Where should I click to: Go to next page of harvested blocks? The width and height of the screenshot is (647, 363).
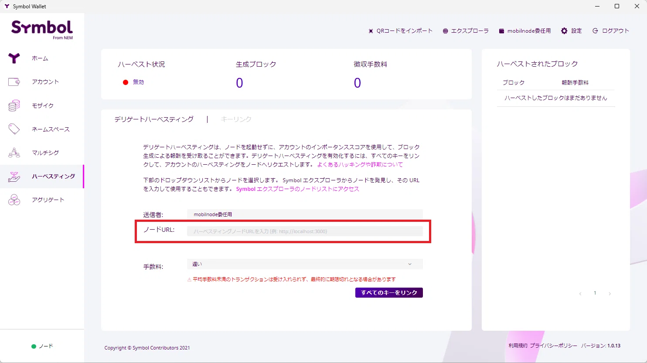point(610,294)
